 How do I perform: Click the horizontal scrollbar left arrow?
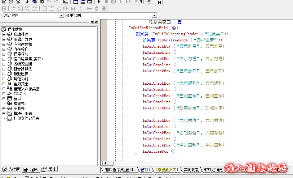pyautogui.click(x=104, y=163)
